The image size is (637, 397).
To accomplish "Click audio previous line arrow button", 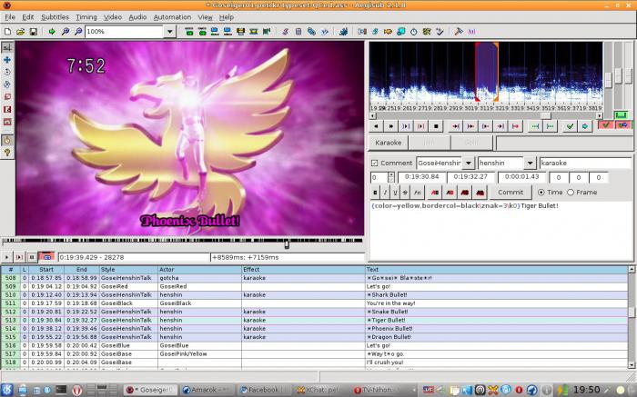I will [376, 126].
